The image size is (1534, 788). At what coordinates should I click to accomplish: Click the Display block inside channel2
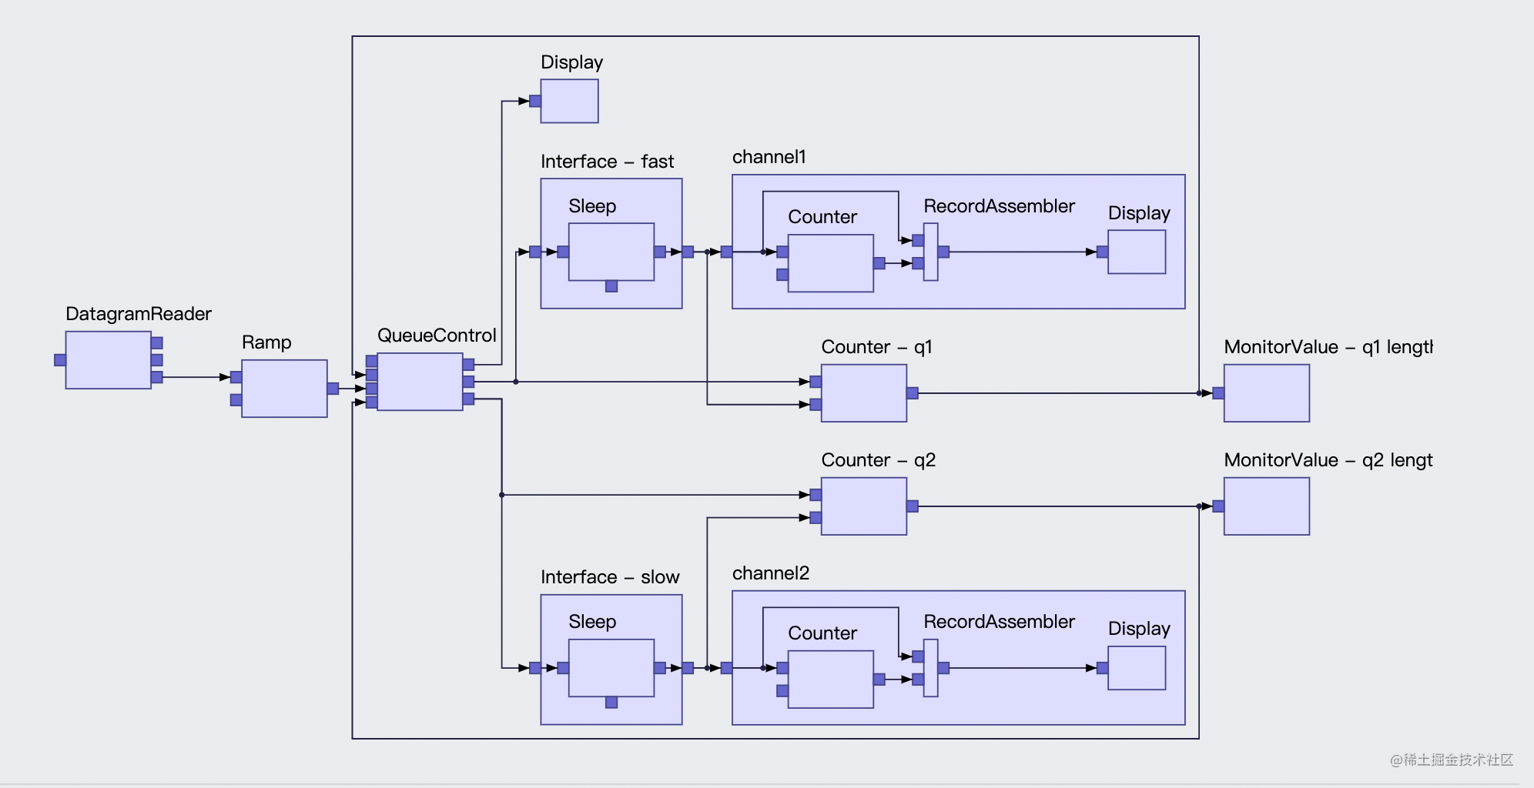pyautogui.click(x=1137, y=668)
